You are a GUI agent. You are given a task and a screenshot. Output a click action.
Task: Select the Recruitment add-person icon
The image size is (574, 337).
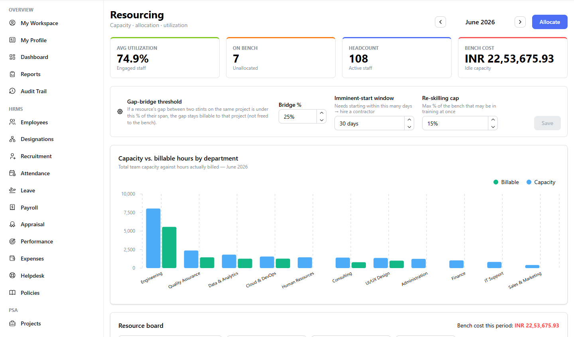point(12,156)
